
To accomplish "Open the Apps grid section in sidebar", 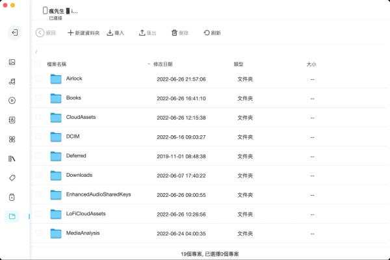I will pos(12,139).
